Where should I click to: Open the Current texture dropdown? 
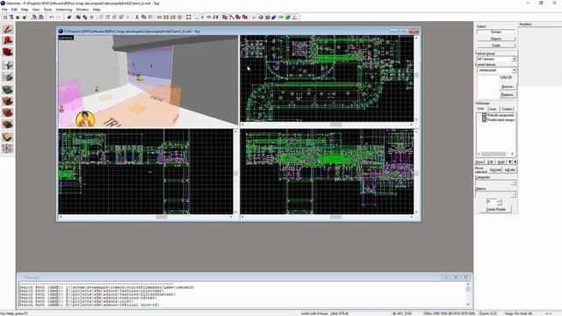(496, 70)
